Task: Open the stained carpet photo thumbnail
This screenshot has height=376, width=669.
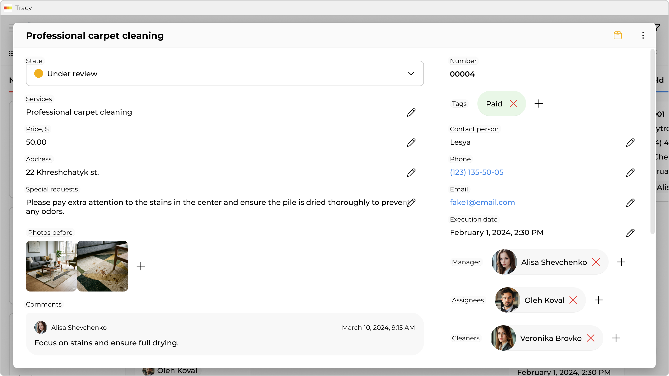Action: point(103,266)
